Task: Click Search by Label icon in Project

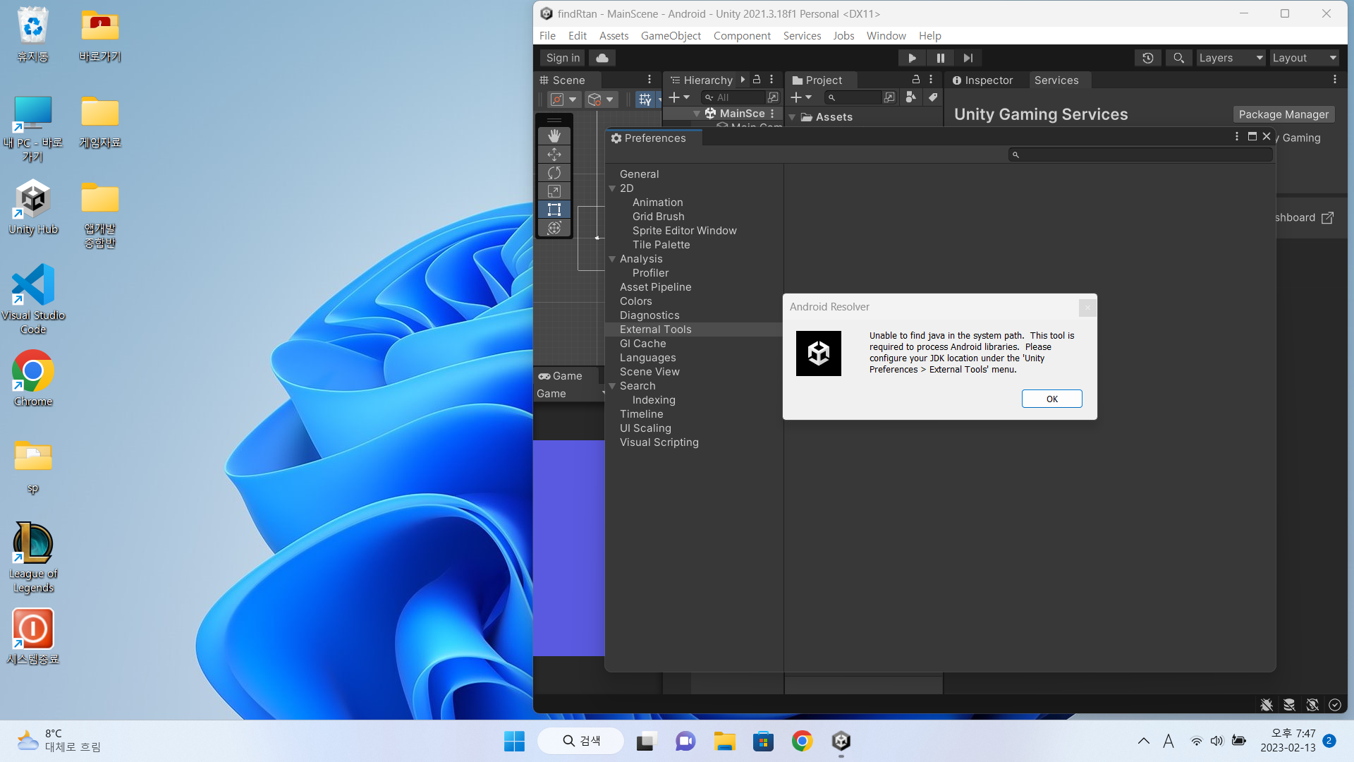Action: click(x=933, y=97)
